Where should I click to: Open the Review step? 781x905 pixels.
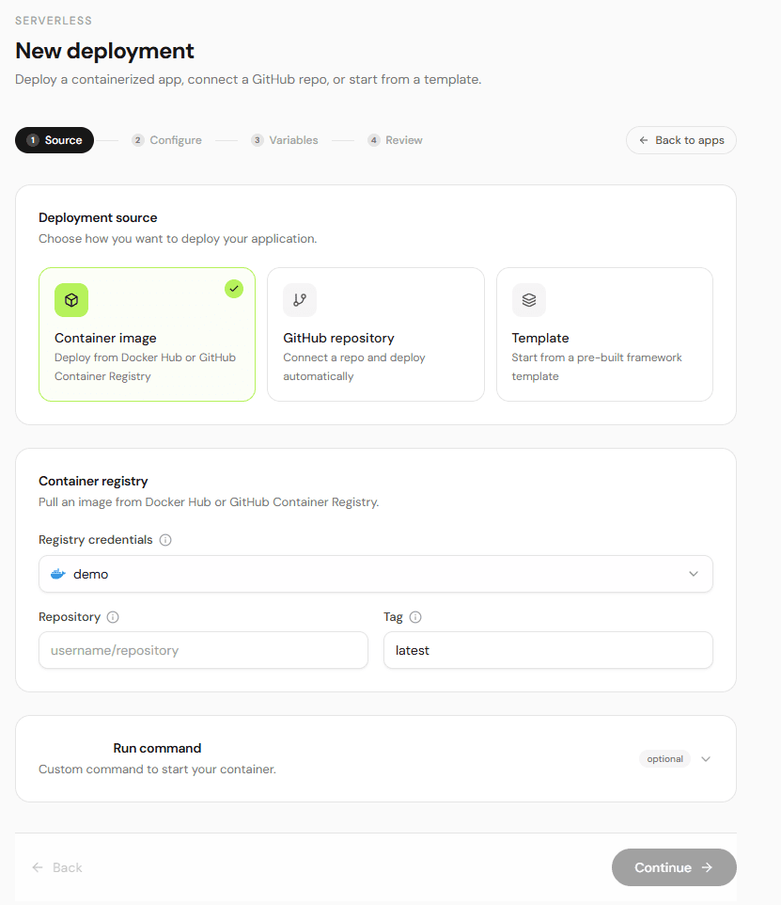click(x=395, y=140)
